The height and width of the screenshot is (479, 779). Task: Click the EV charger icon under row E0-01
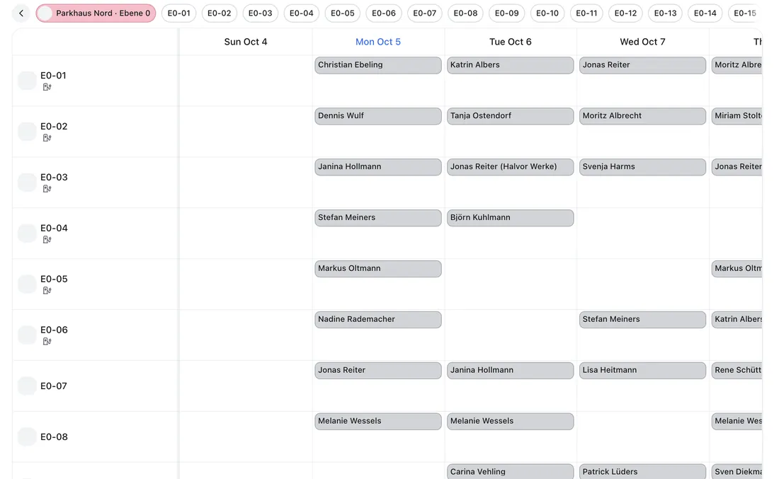point(47,87)
